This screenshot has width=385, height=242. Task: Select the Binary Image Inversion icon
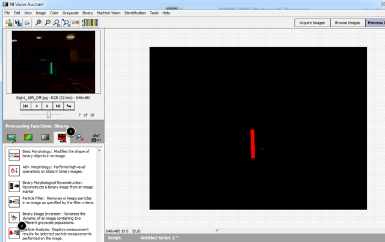[x=14, y=217]
